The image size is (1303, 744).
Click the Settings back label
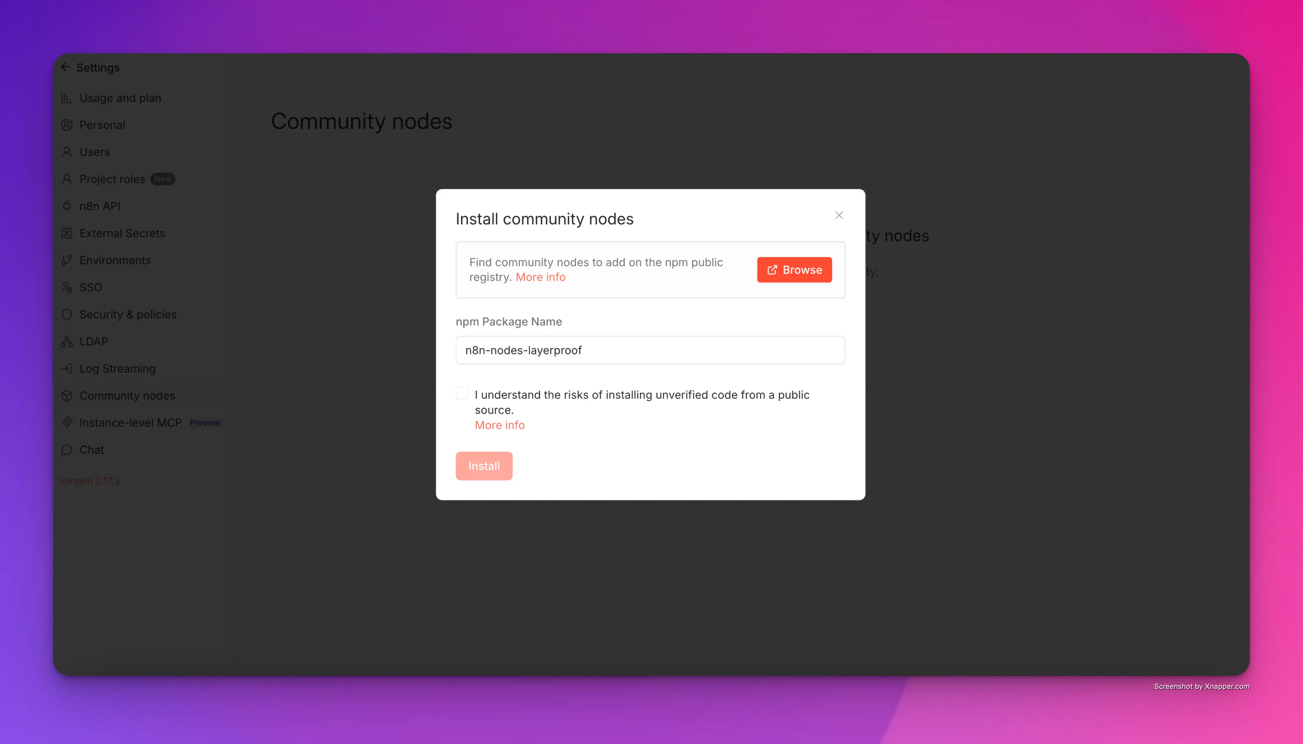pyautogui.click(x=98, y=67)
